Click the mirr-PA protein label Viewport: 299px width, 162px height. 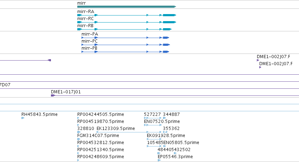pyautogui.click(x=90, y=34)
